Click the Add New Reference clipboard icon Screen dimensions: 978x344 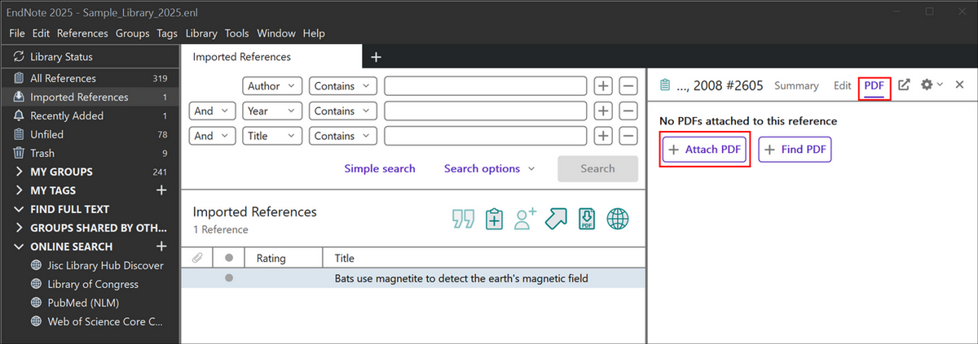pyautogui.click(x=494, y=219)
